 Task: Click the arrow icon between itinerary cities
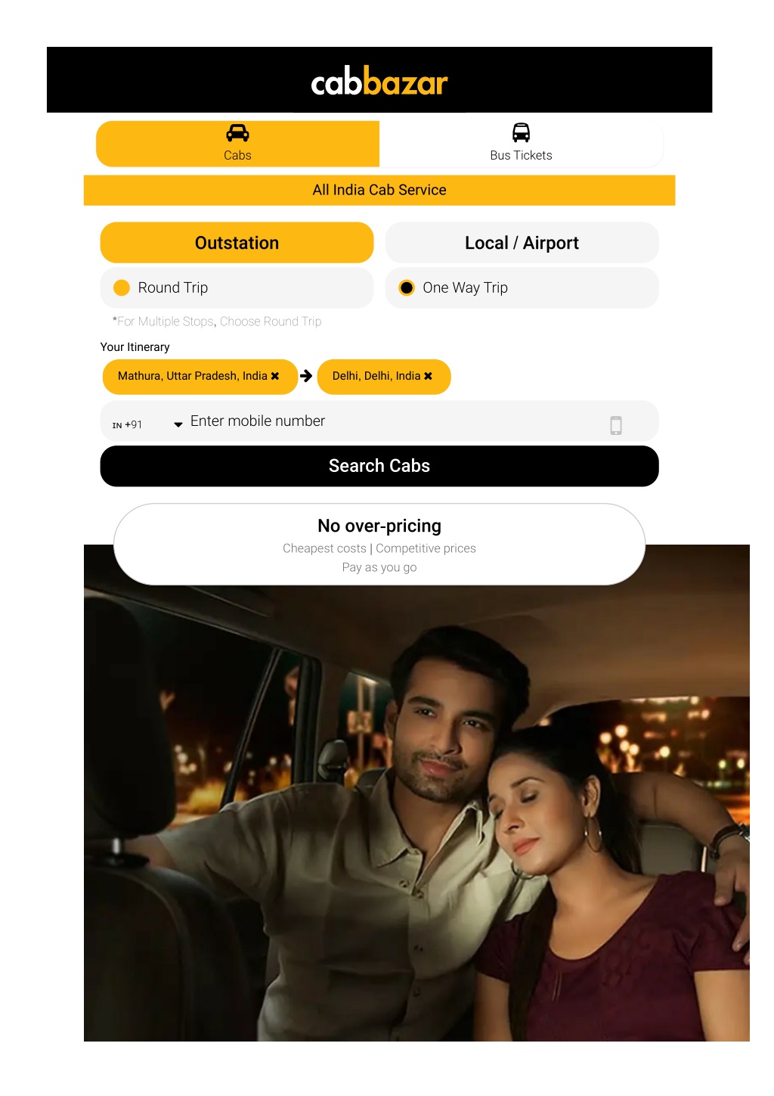[x=306, y=376]
